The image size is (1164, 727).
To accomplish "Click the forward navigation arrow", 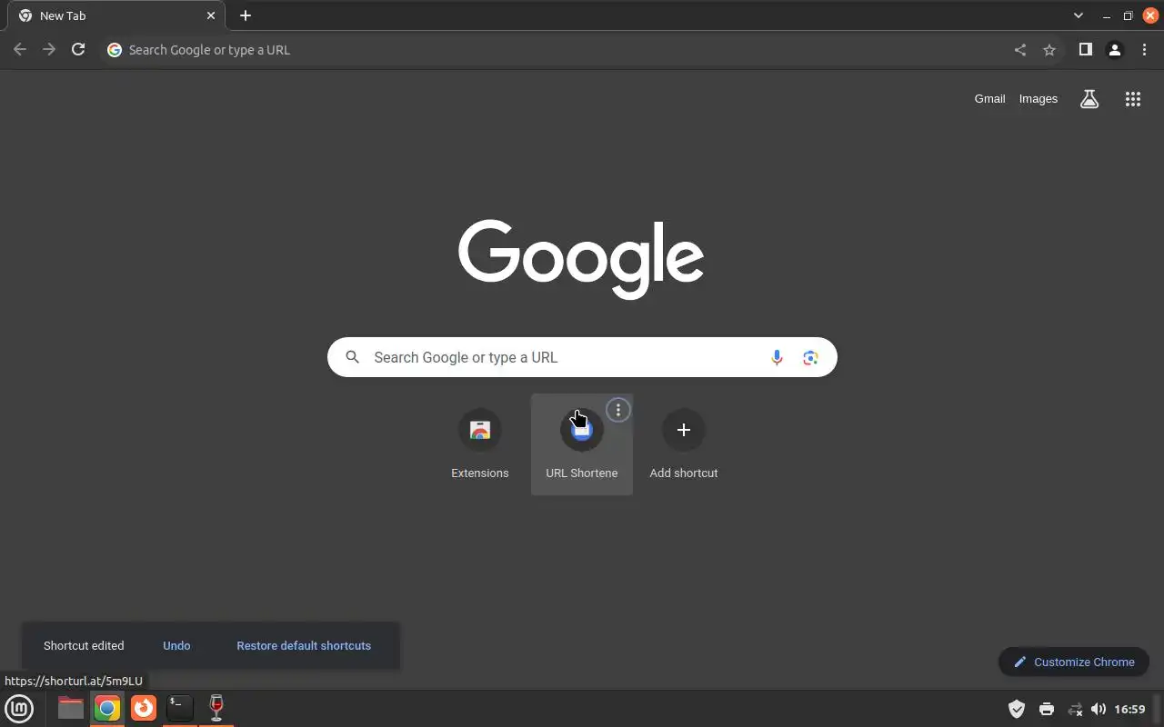I will (x=49, y=50).
